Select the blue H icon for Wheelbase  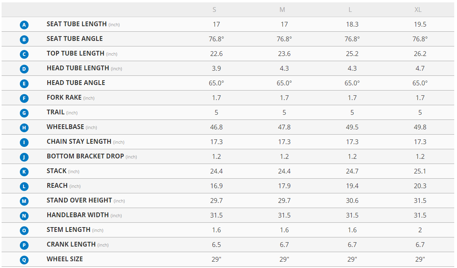pos(24,127)
